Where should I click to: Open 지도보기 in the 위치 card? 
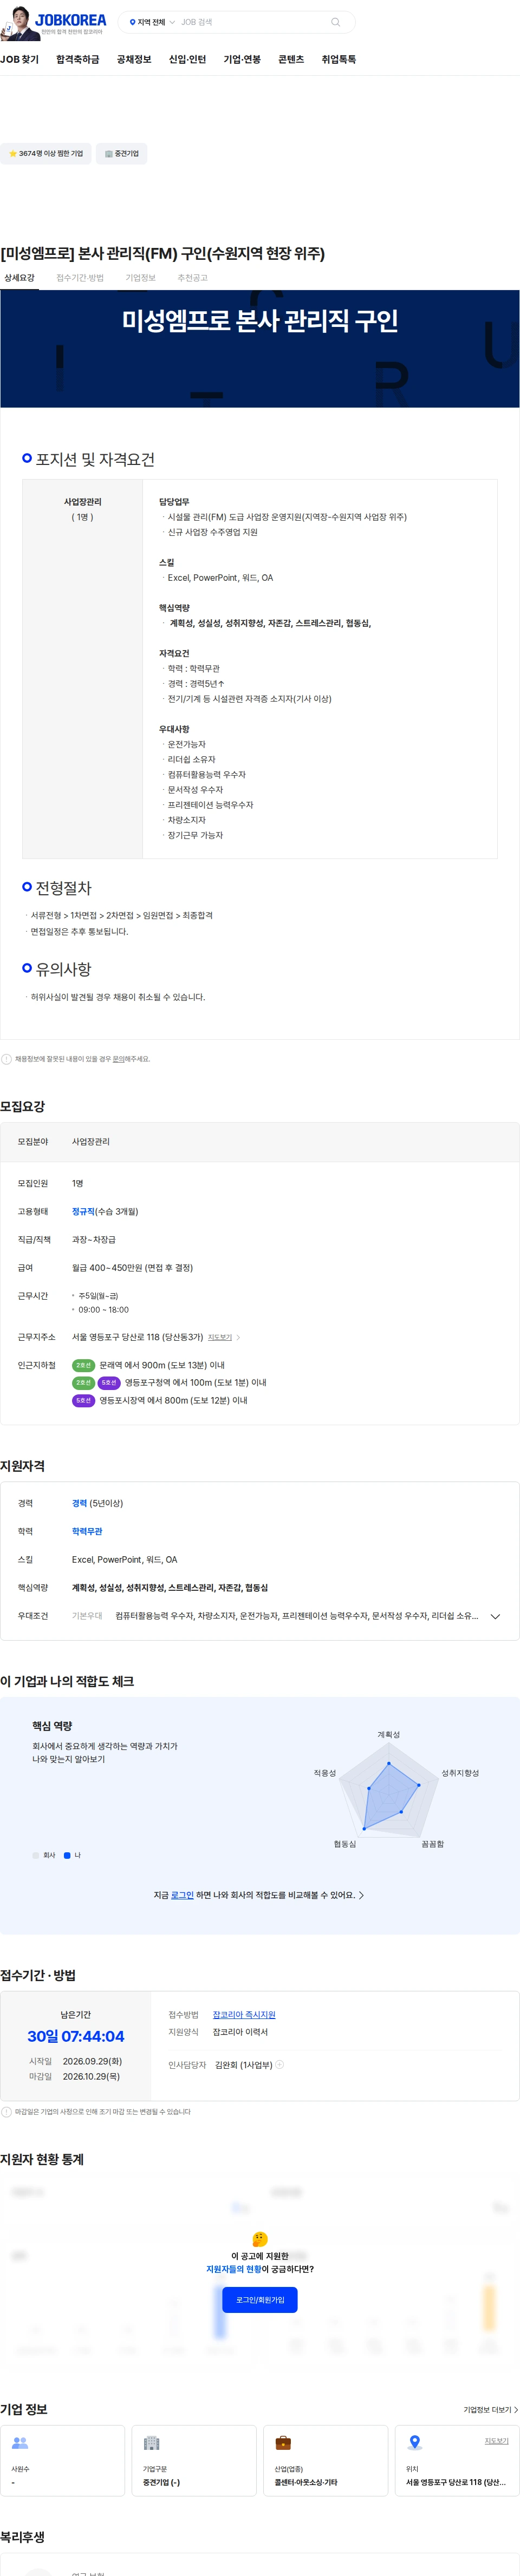497,2441
